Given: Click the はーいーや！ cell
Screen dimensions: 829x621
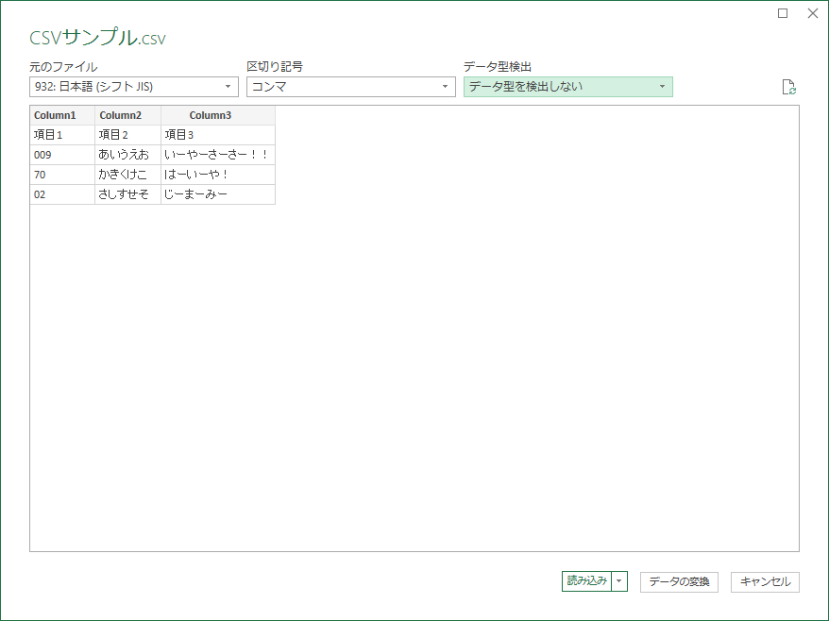Looking at the screenshot, I should point(218,175).
